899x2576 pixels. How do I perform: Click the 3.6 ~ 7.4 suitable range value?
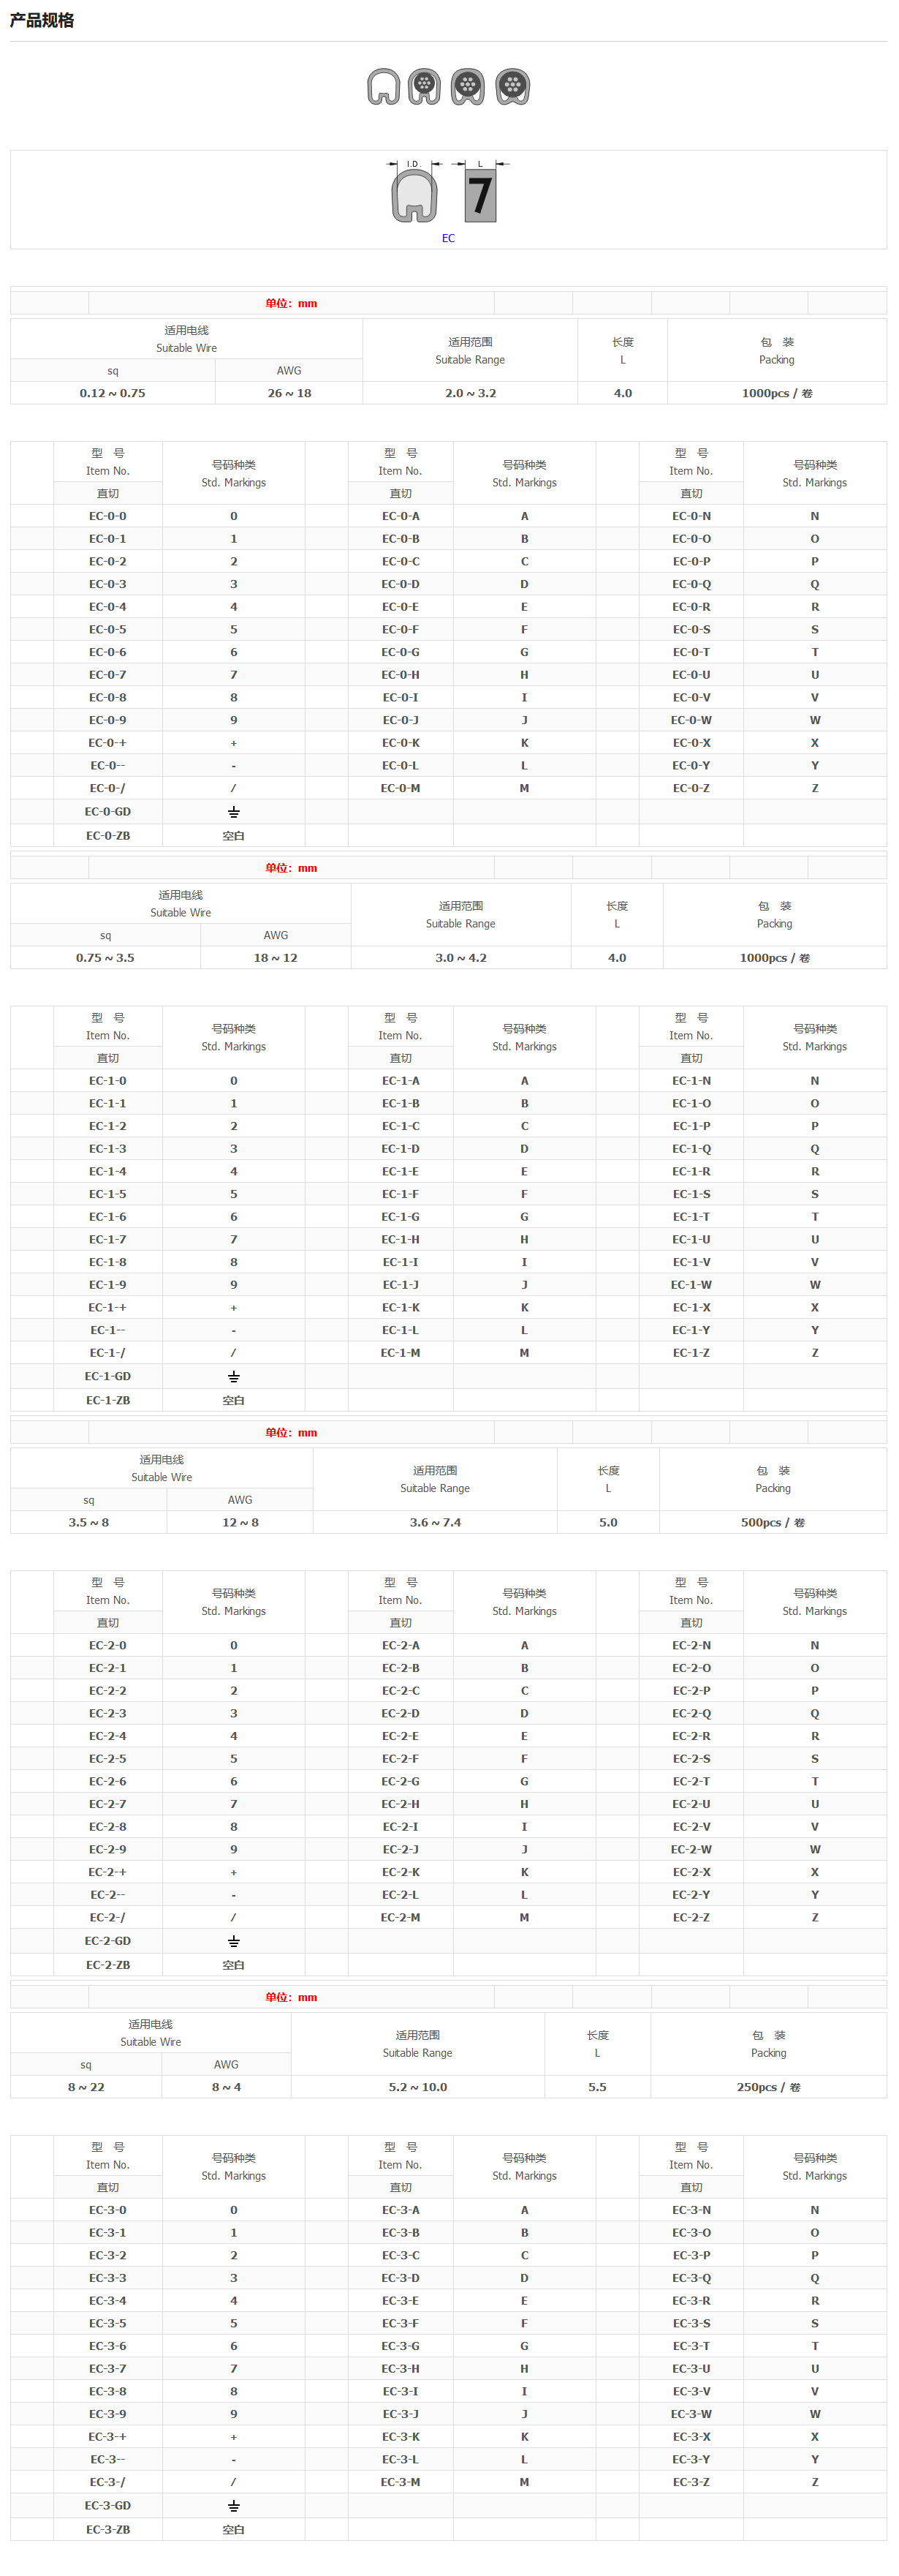point(434,1522)
